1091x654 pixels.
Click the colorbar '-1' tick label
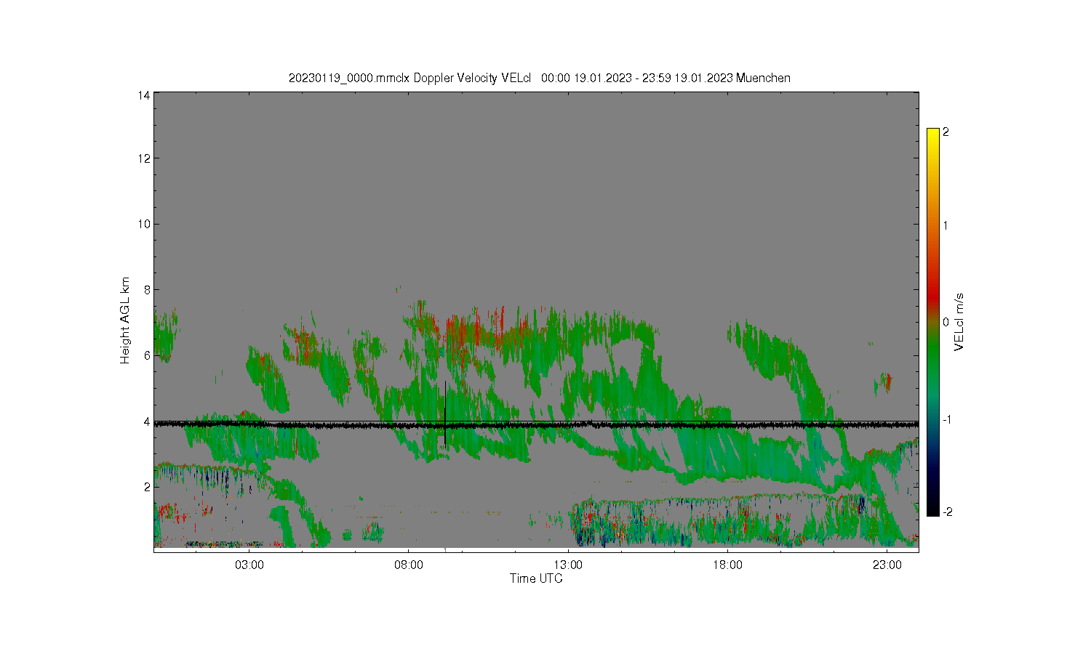pyautogui.click(x=948, y=420)
